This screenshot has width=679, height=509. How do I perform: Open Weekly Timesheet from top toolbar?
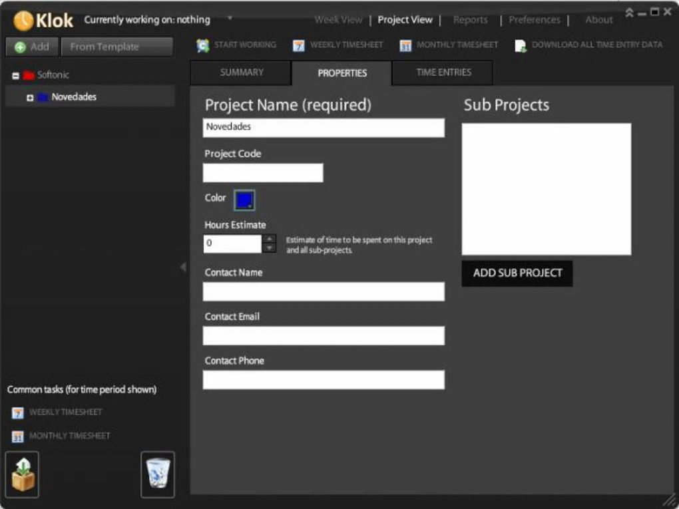(338, 45)
